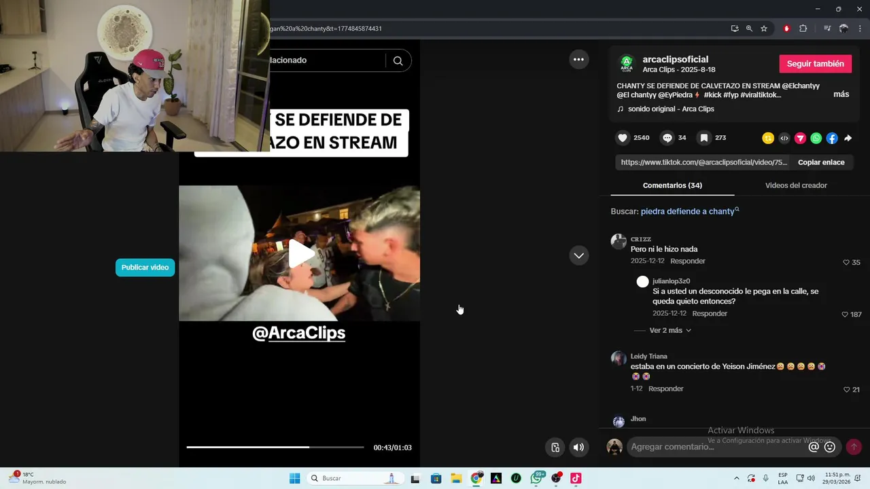Image resolution: width=870 pixels, height=489 pixels.
Task: Open the browser media controls icon
Action: tap(827, 29)
